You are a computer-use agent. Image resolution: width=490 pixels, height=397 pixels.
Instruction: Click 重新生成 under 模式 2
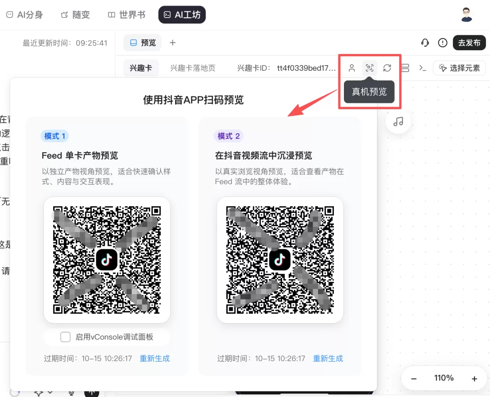[x=328, y=358]
